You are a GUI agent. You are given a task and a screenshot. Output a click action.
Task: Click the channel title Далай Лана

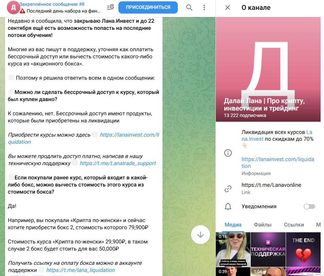[264, 104]
